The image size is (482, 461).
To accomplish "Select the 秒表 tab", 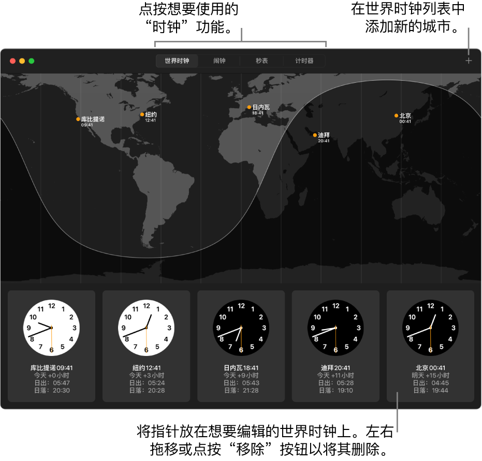I will pos(262,61).
